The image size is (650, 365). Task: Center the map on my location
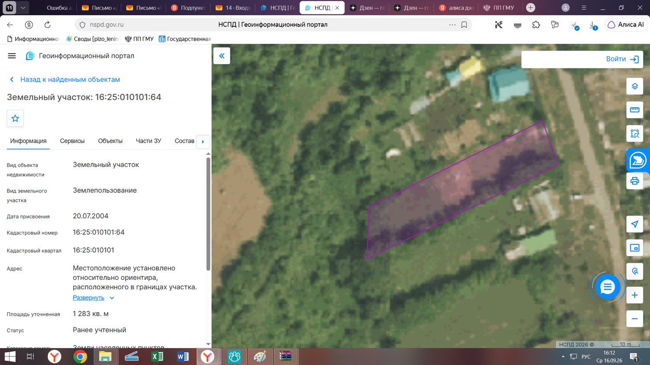click(x=634, y=224)
